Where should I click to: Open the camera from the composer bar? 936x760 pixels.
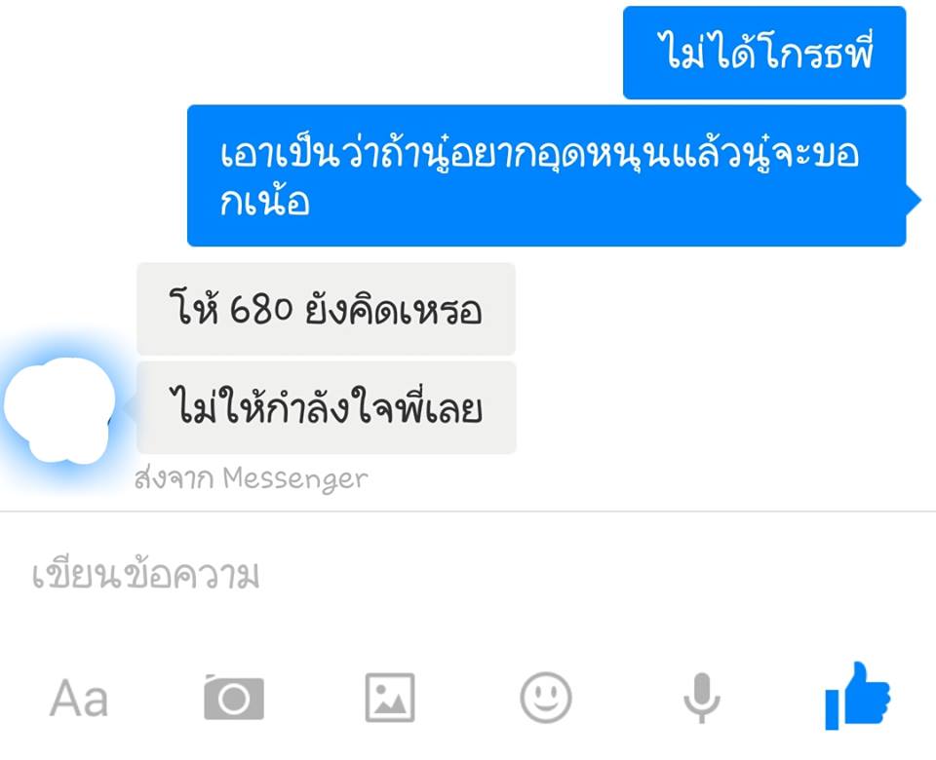coord(234,698)
